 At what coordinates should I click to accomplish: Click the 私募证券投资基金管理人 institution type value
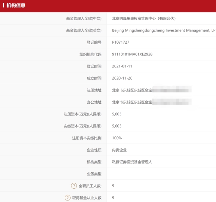132,162
